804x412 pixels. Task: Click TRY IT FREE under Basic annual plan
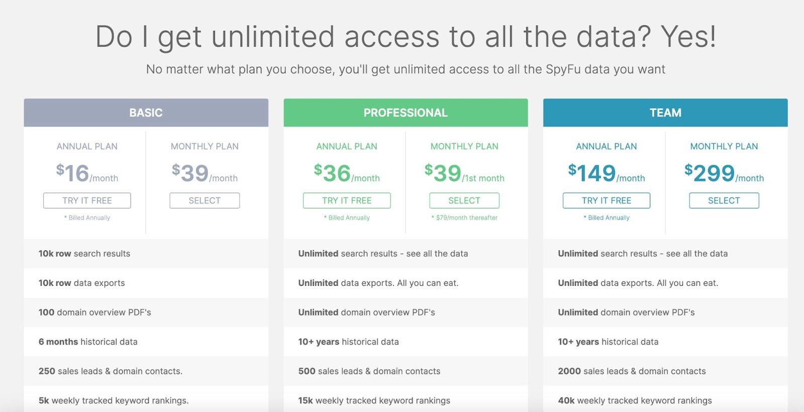click(87, 200)
